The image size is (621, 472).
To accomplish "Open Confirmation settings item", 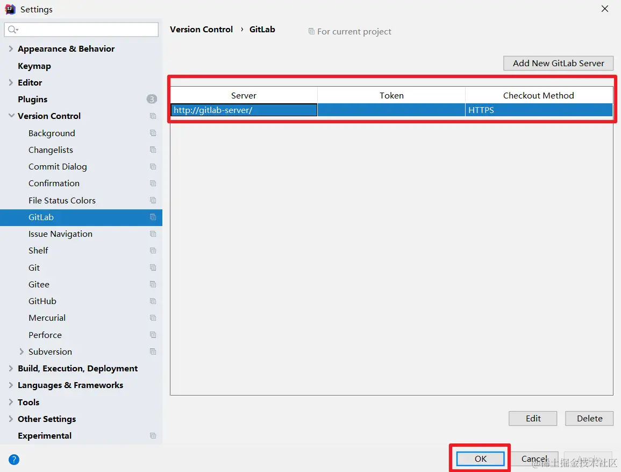I will 54,184.
